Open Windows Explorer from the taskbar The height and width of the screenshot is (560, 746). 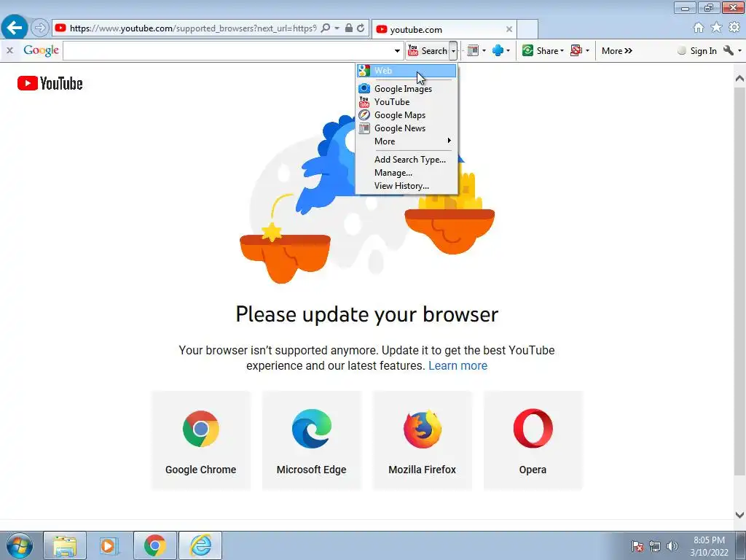[65, 545]
